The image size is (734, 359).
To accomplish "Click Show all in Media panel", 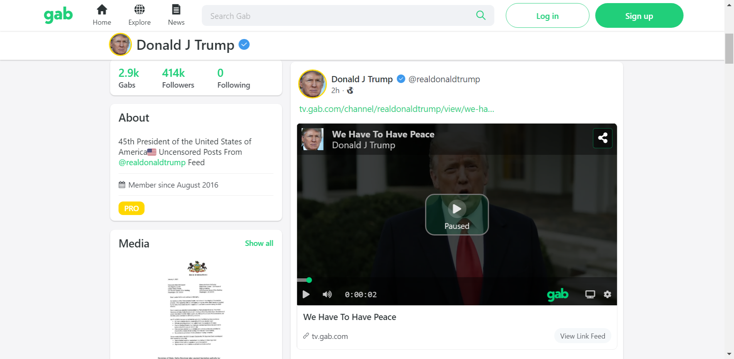I will click(x=259, y=243).
